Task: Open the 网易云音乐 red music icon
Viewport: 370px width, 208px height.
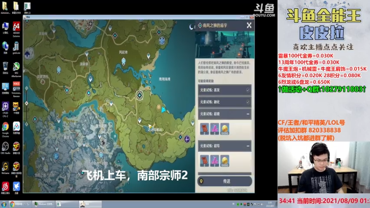Action: tap(5, 188)
